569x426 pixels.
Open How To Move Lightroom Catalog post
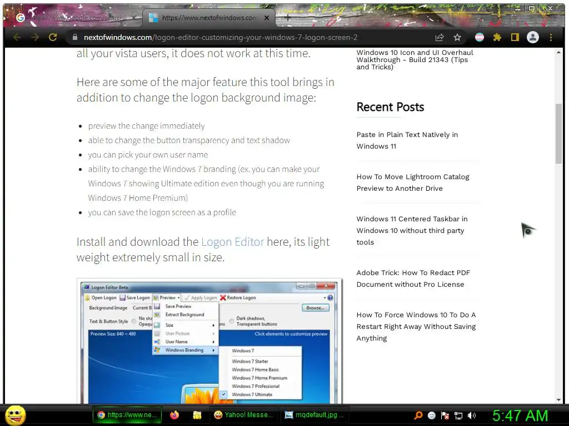tap(413, 182)
